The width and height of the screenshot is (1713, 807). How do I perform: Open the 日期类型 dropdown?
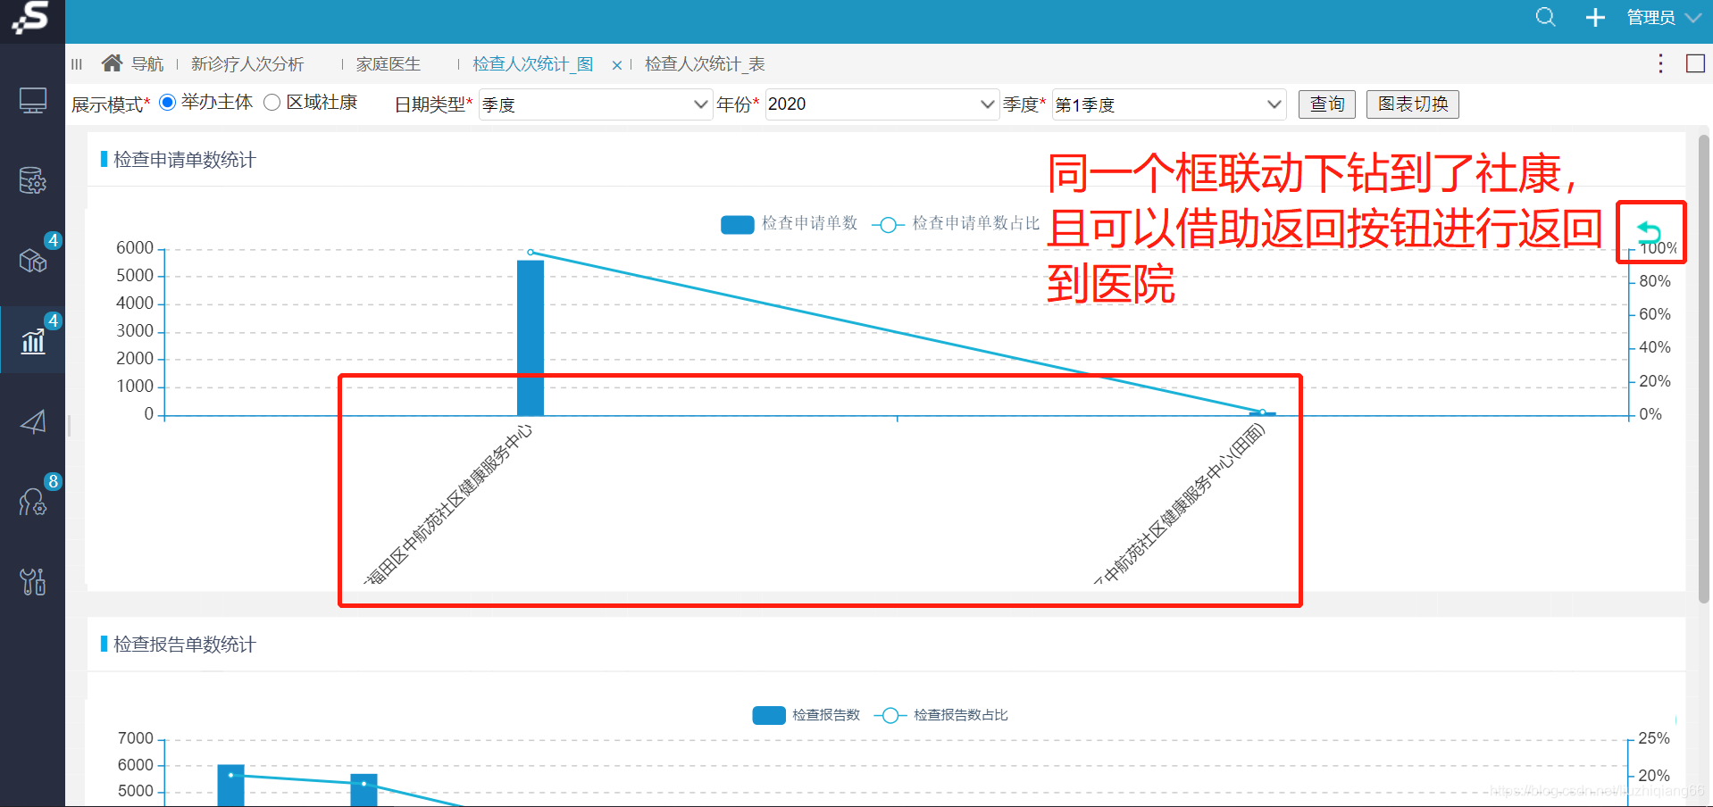point(596,104)
